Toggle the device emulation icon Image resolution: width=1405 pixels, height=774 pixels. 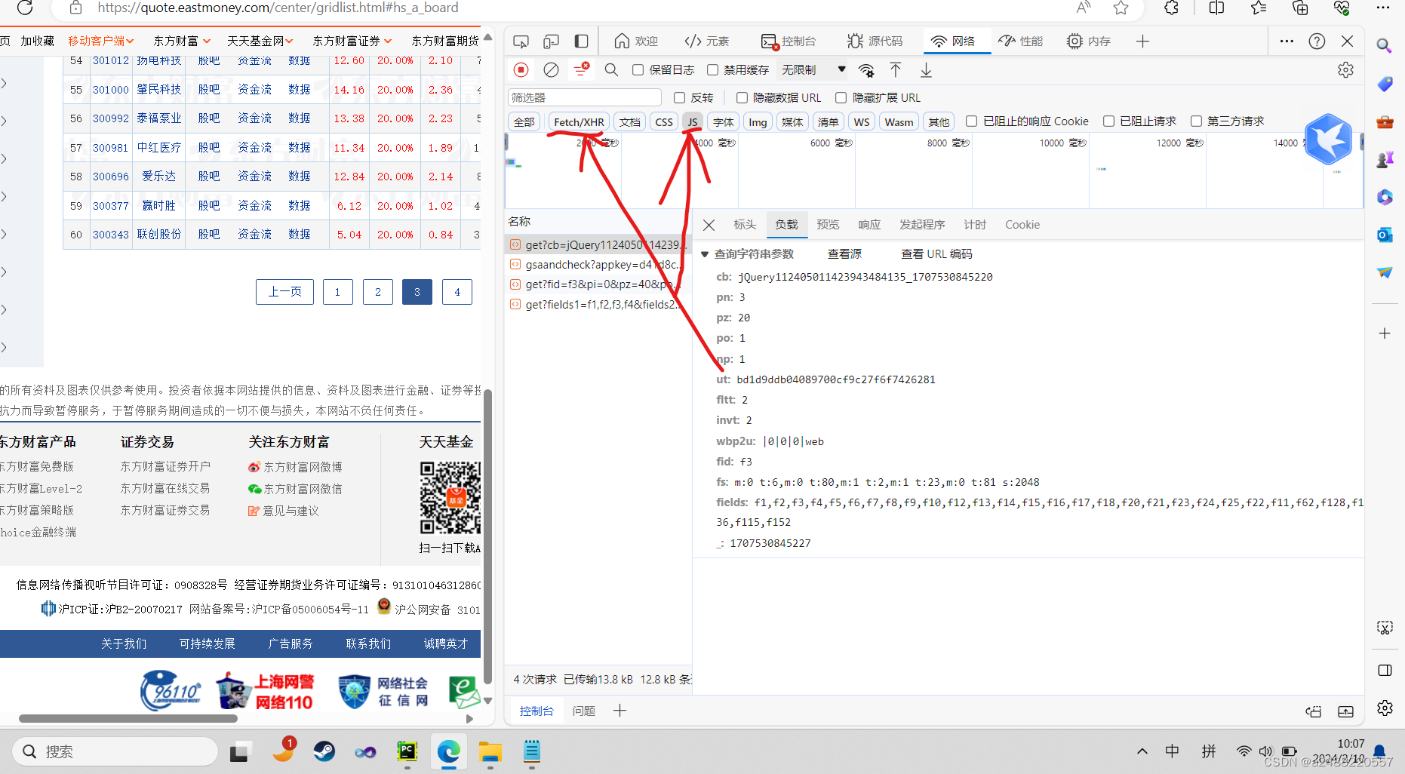(552, 41)
